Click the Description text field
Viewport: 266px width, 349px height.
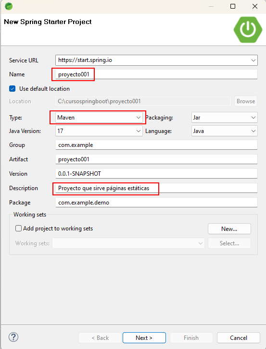(156, 188)
